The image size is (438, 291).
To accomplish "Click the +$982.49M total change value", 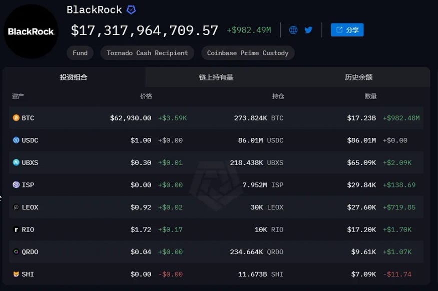I will 249,30.
